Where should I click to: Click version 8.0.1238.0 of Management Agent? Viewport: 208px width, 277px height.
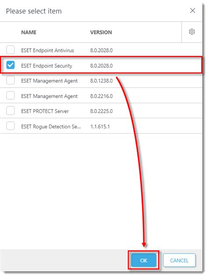click(101, 81)
